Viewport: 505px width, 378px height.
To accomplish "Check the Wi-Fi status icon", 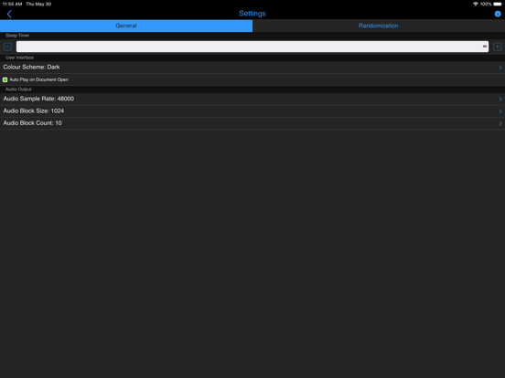I will [x=476, y=4].
